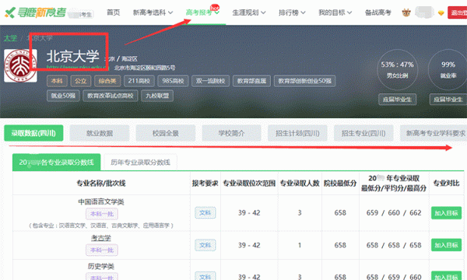
Task: Click the red 退出登录 button
Action: 458,12
